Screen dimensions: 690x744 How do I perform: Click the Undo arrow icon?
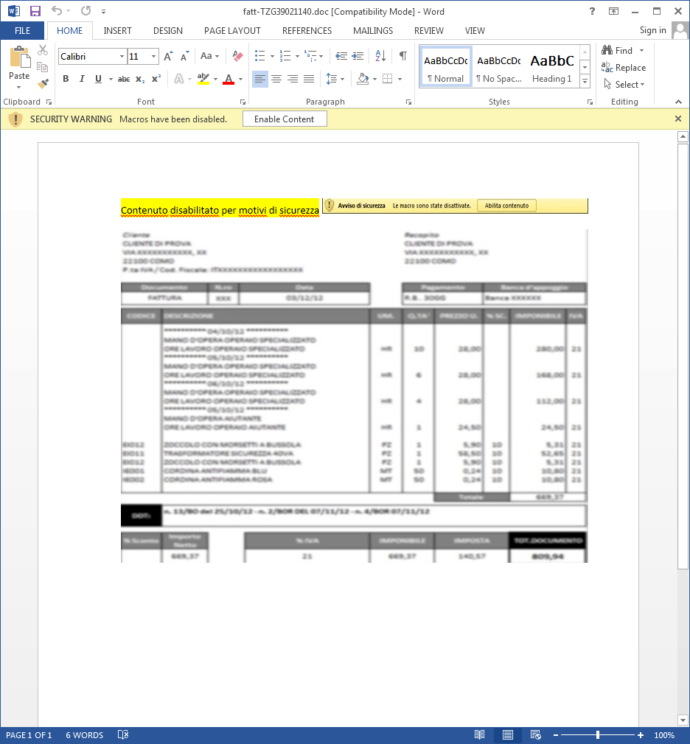(x=57, y=11)
